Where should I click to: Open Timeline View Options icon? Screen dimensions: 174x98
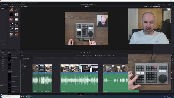[x=22, y=56]
